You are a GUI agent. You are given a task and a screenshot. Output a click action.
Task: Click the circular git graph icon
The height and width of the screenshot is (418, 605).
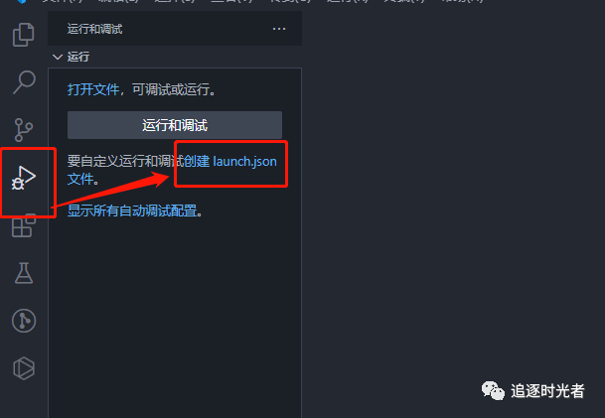point(24,321)
